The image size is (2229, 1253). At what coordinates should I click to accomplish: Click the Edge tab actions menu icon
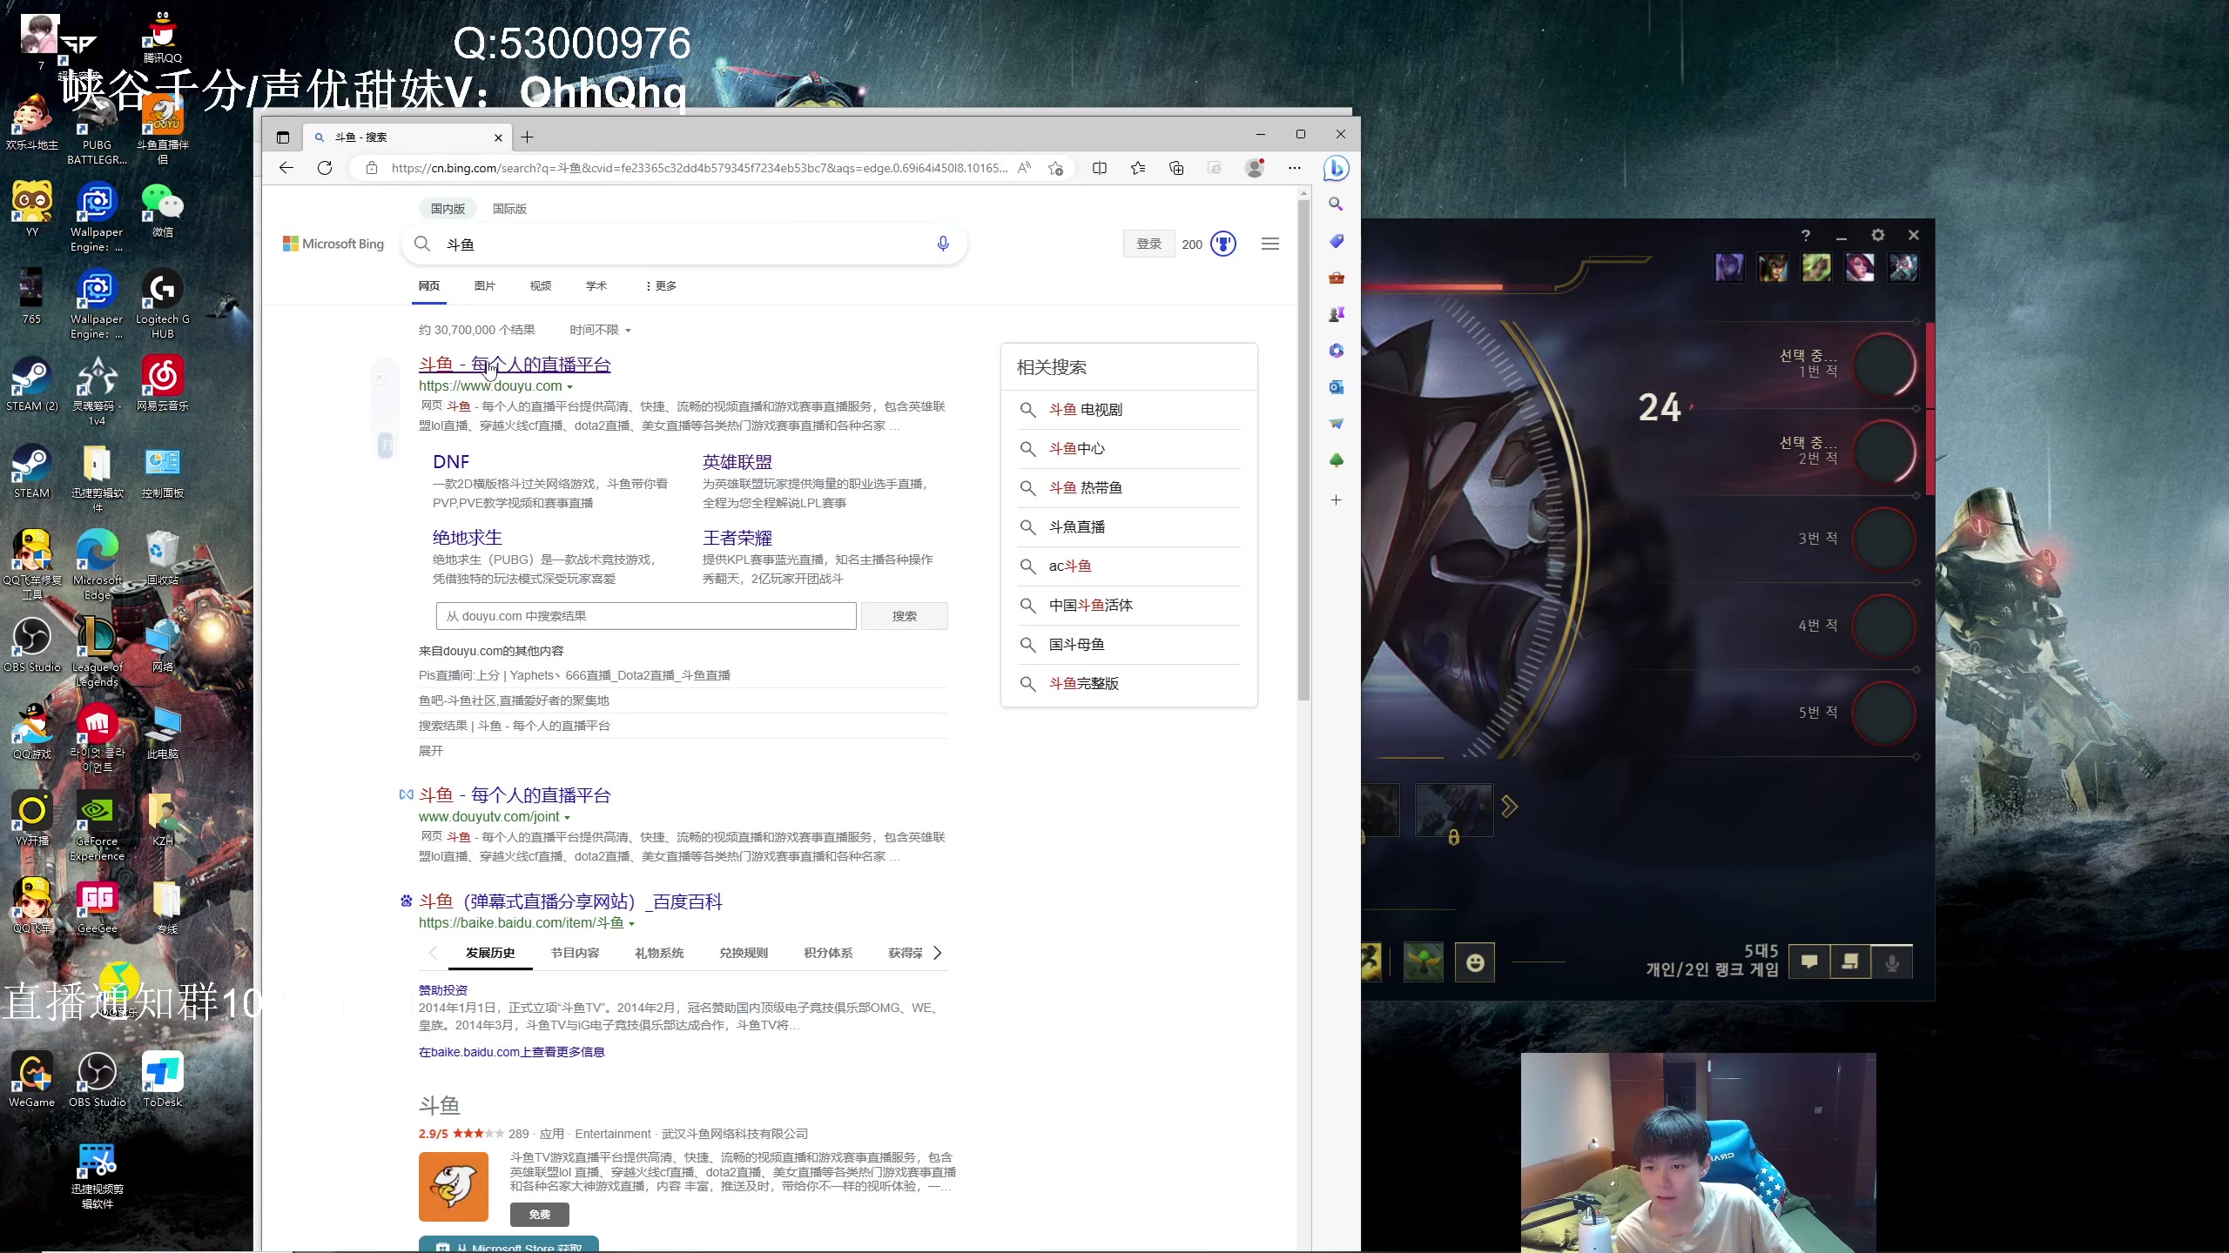coord(283,137)
